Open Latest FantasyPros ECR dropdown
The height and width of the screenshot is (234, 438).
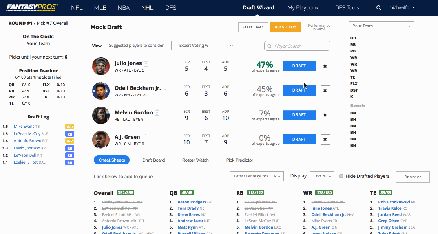[x=257, y=176]
